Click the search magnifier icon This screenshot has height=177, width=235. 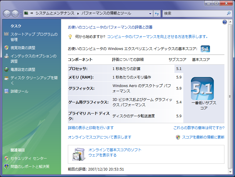[229, 13]
